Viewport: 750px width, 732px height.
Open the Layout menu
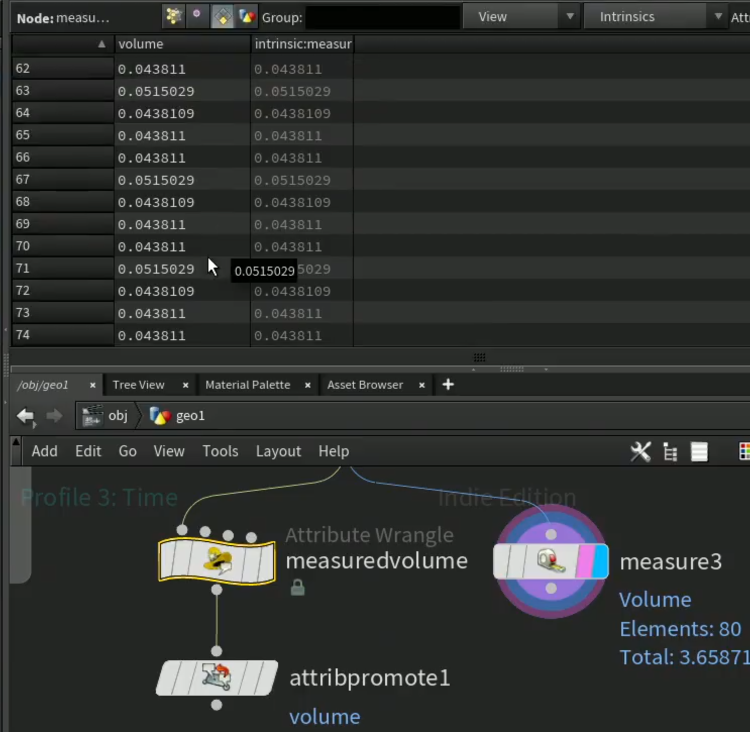pyautogui.click(x=278, y=451)
